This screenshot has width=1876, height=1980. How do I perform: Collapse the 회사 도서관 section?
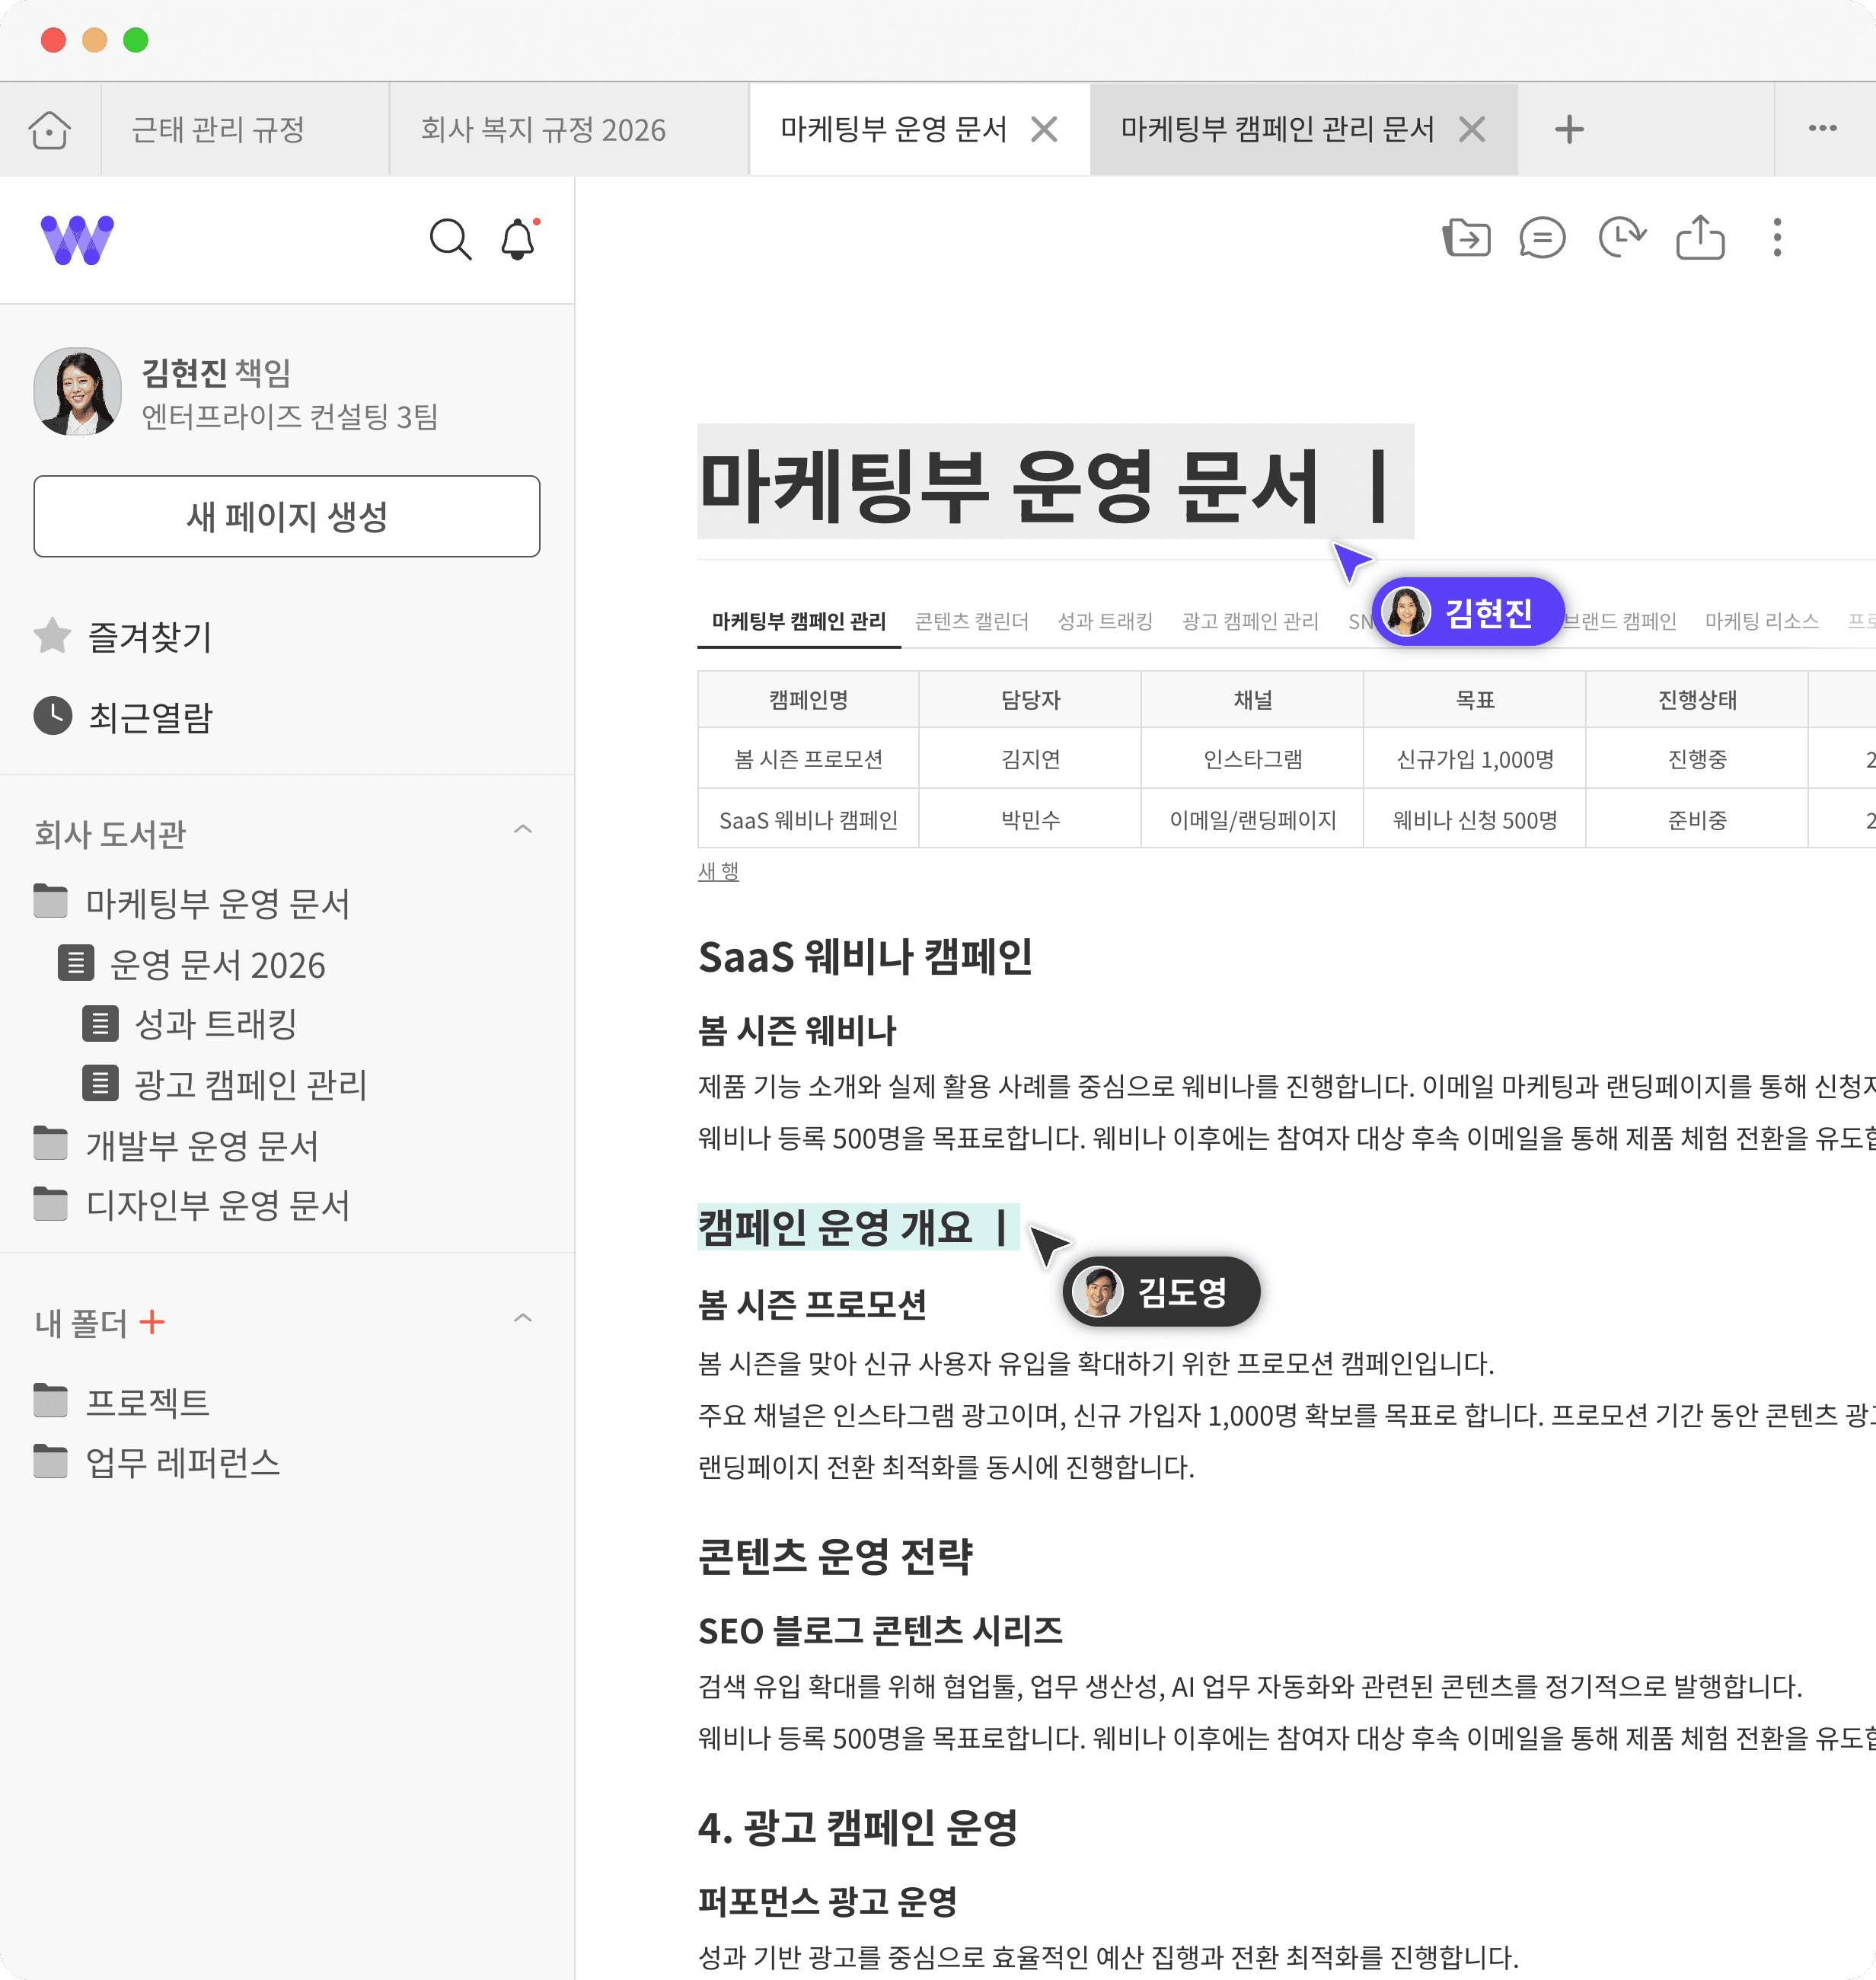point(522,830)
